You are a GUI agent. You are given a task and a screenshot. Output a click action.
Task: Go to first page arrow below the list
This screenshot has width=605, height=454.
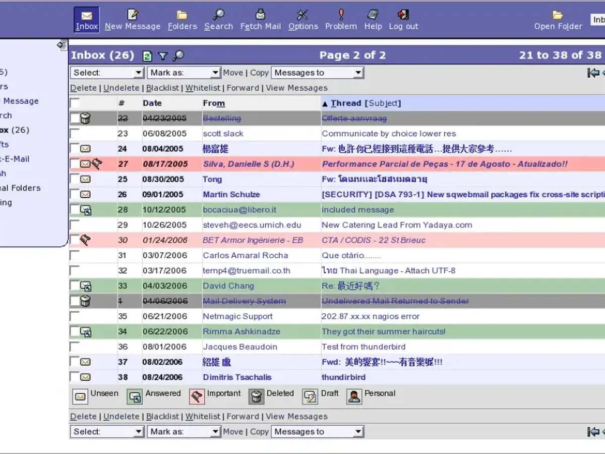593,432
